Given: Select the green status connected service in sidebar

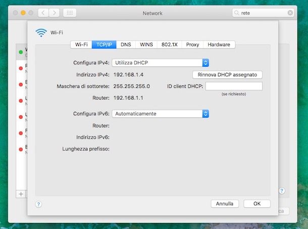Looking at the screenshot, I should [x=22, y=52].
